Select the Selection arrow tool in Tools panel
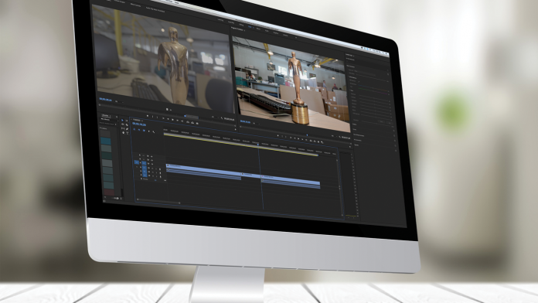 tap(122, 120)
